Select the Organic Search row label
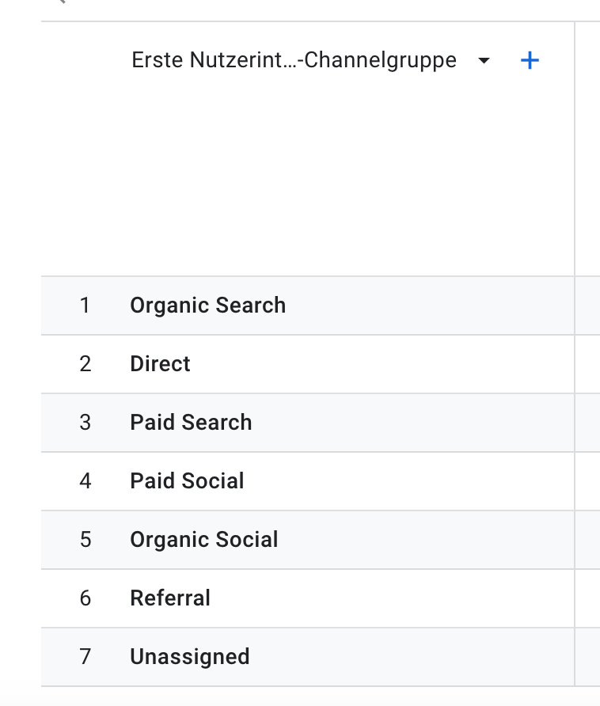Screen dimensions: 600x706 pyautogui.click(x=207, y=306)
